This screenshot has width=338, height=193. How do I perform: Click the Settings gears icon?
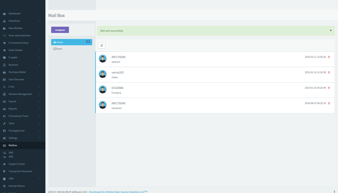click(4, 138)
